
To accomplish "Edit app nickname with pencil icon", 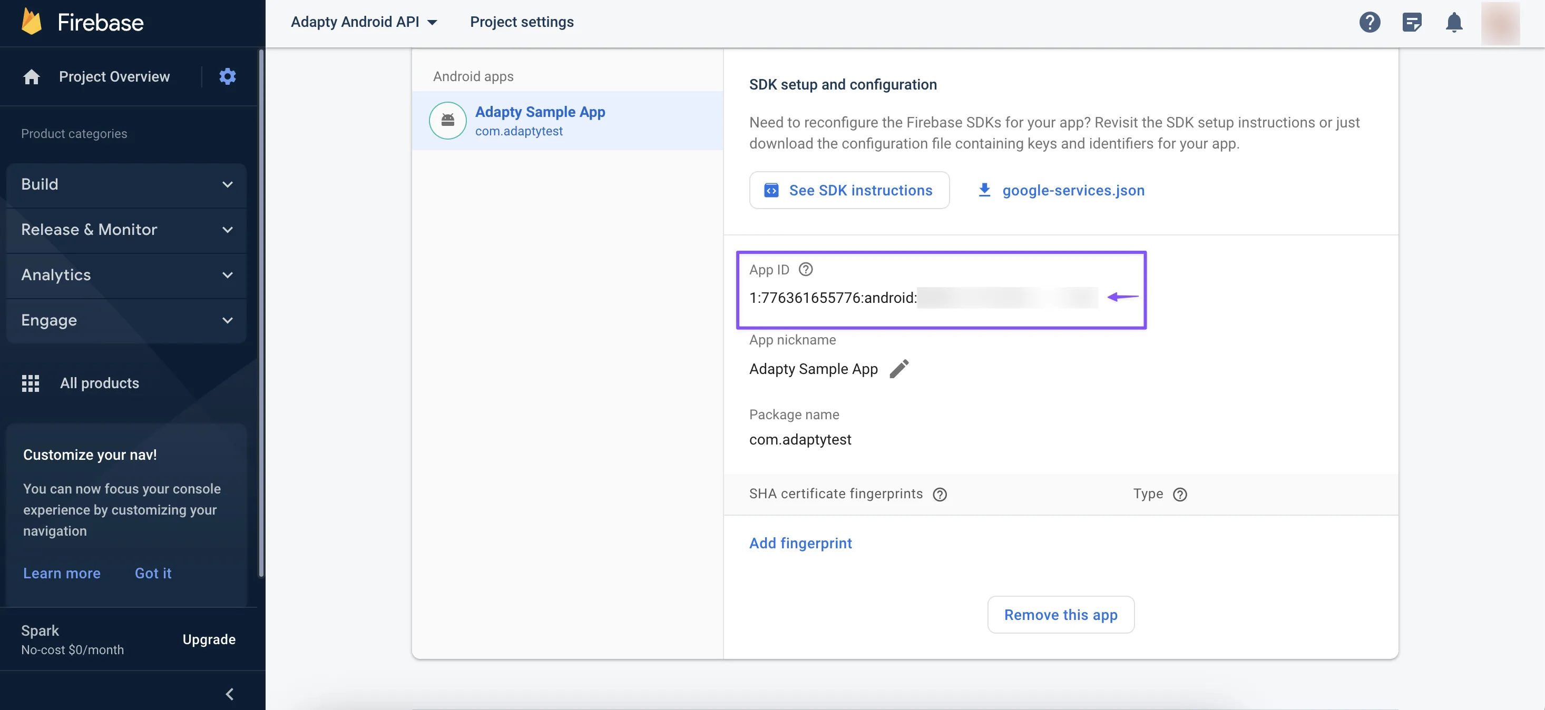I will pyautogui.click(x=898, y=368).
